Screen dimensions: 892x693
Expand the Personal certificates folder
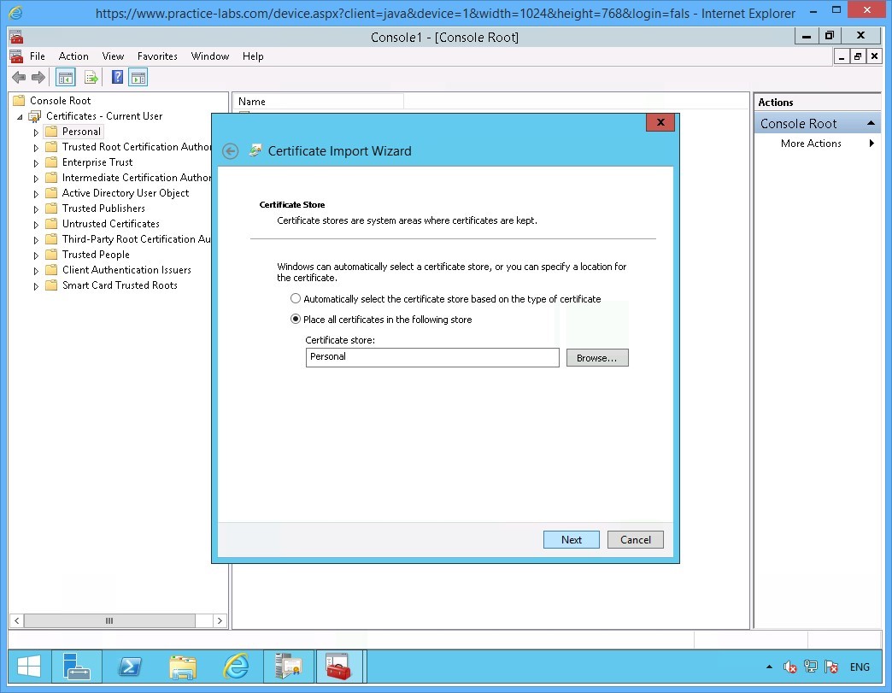click(x=35, y=131)
